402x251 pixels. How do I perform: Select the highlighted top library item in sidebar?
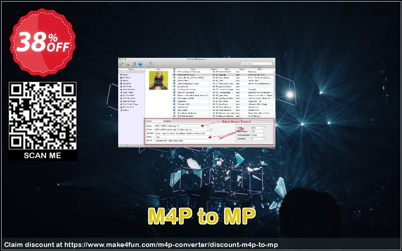pos(131,72)
